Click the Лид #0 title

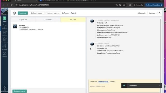(x=74, y=13)
